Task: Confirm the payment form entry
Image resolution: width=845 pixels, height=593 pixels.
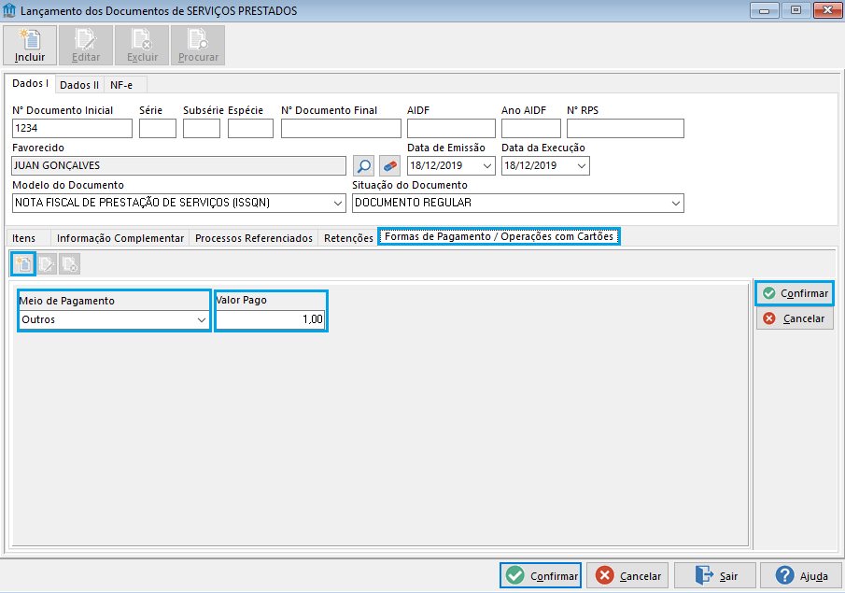Action: (795, 293)
